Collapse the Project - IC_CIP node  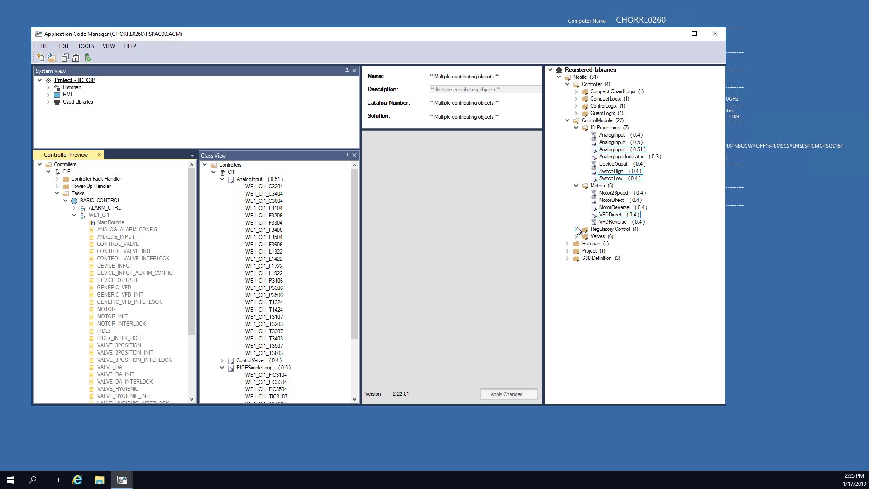39,80
